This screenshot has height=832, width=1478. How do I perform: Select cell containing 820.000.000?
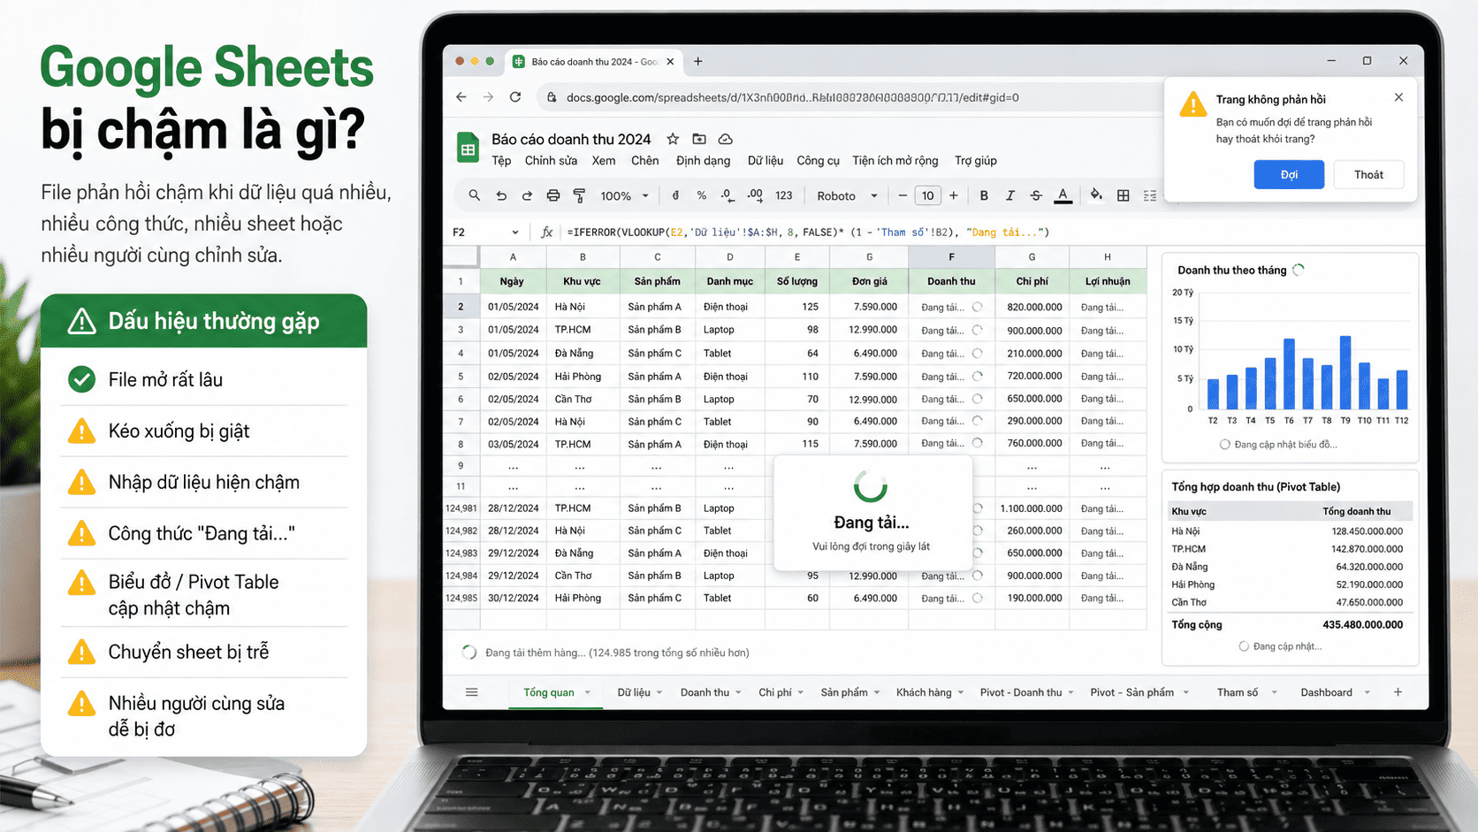click(x=1032, y=307)
